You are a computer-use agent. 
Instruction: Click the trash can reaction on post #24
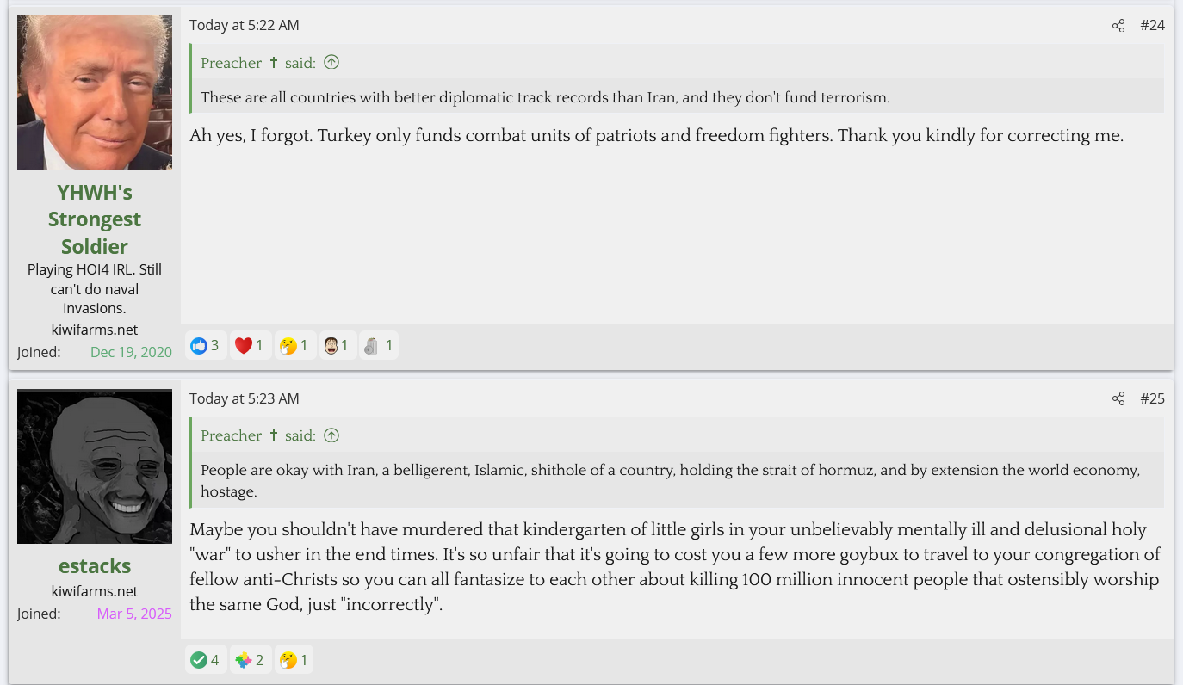point(371,345)
